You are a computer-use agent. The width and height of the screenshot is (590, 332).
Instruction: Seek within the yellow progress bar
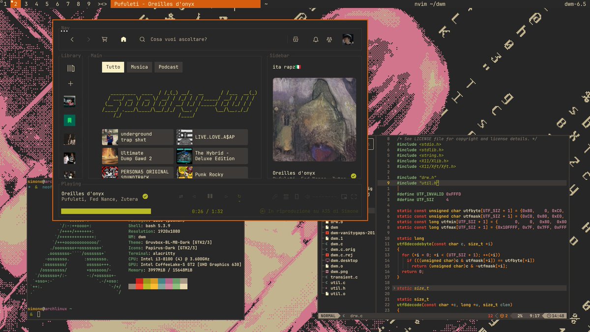click(x=106, y=211)
